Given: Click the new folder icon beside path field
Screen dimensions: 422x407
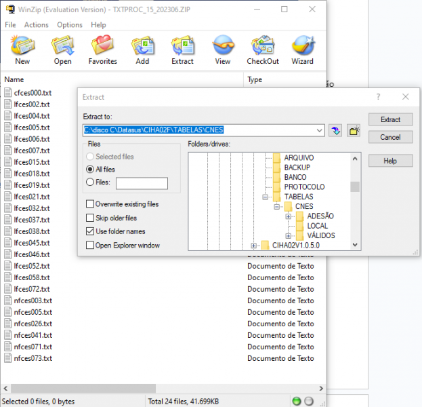Looking at the screenshot, I should click(x=354, y=130).
